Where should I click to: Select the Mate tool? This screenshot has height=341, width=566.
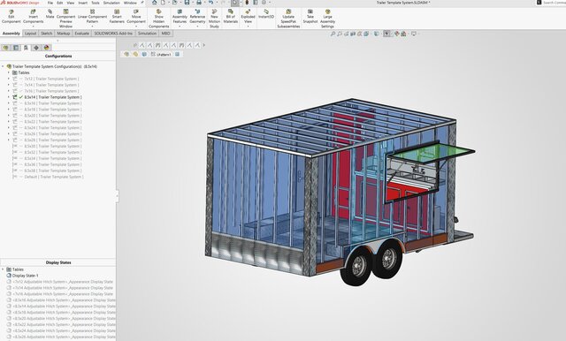coord(50,14)
